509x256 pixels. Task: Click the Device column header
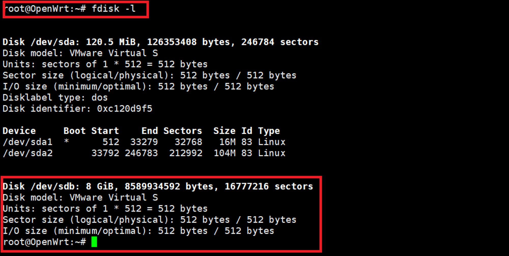19,131
